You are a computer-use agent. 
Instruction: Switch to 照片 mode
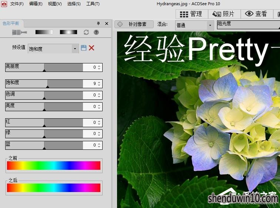click(x=224, y=14)
